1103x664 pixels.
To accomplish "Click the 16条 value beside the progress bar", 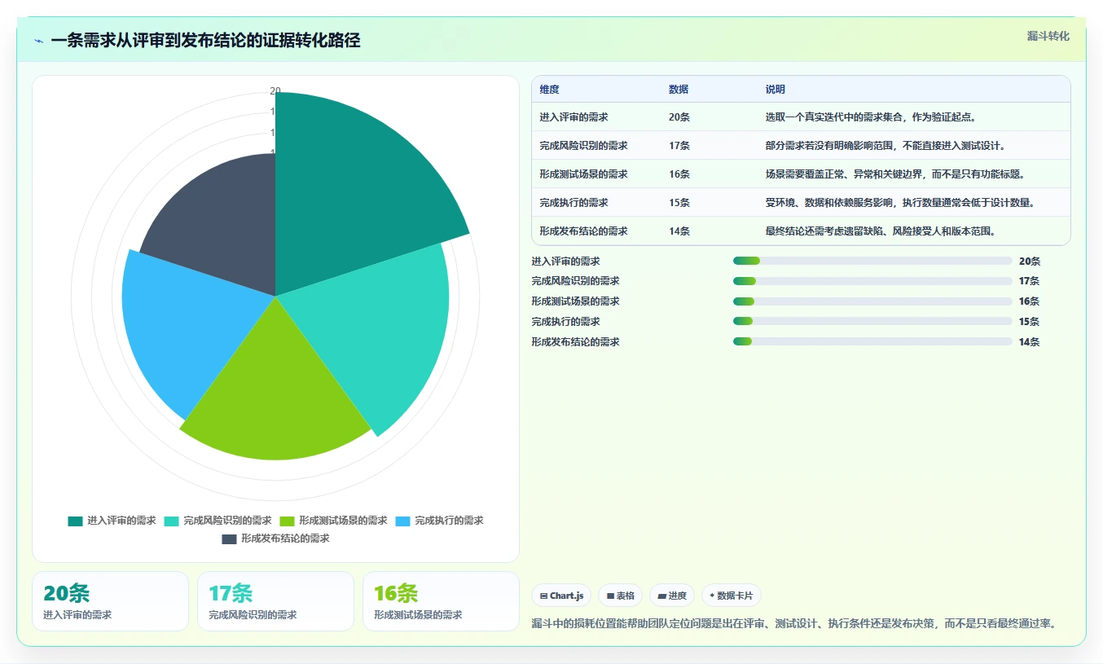I will tap(1030, 301).
